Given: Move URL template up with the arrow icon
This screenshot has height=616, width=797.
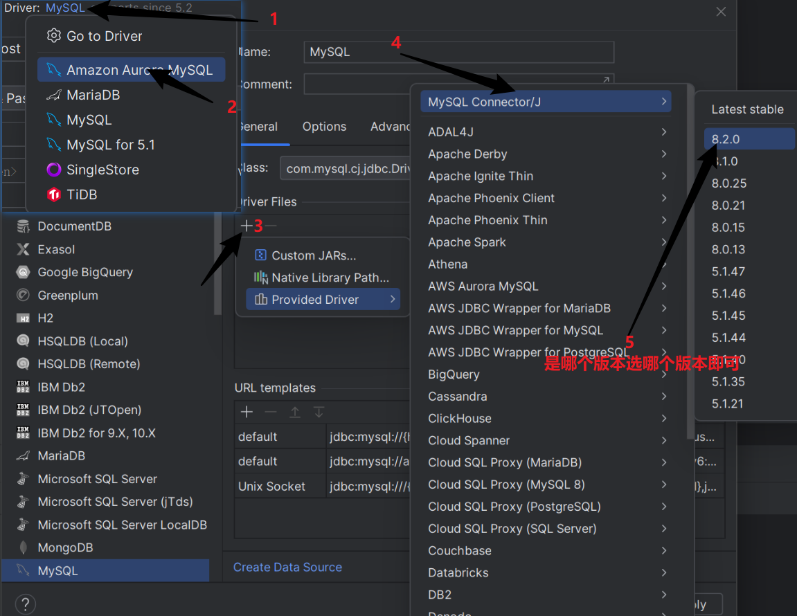Looking at the screenshot, I should [295, 412].
